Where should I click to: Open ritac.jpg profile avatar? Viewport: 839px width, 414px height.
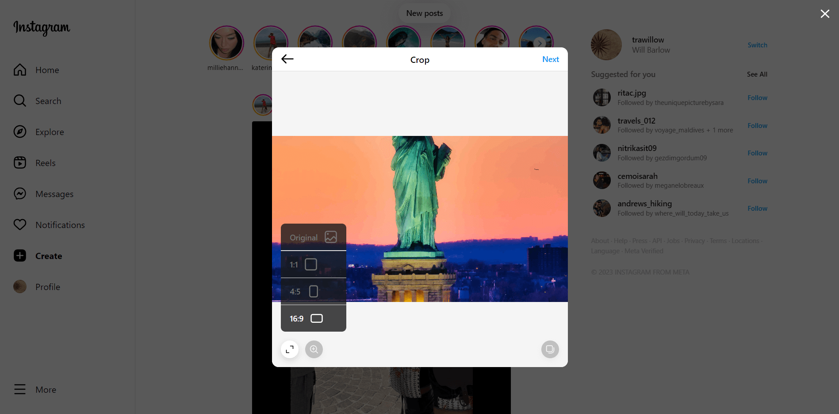pos(602,97)
